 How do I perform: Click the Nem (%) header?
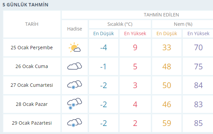(183, 24)
